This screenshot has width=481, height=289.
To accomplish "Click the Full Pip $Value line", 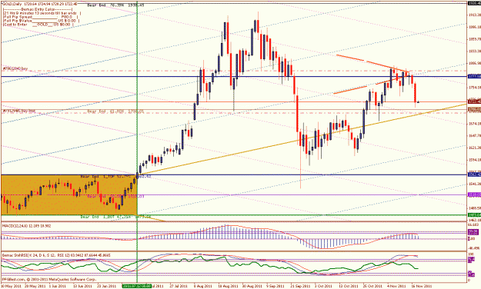I will (x=41, y=21).
